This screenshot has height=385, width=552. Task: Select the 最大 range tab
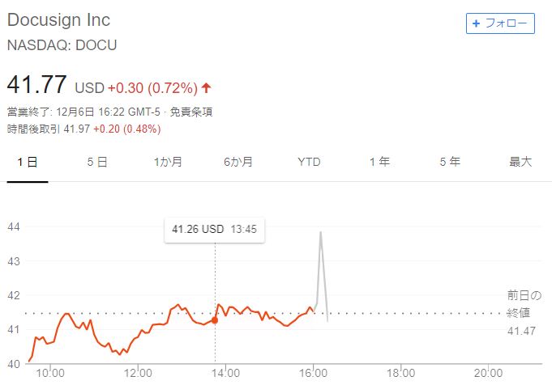[520, 162]
